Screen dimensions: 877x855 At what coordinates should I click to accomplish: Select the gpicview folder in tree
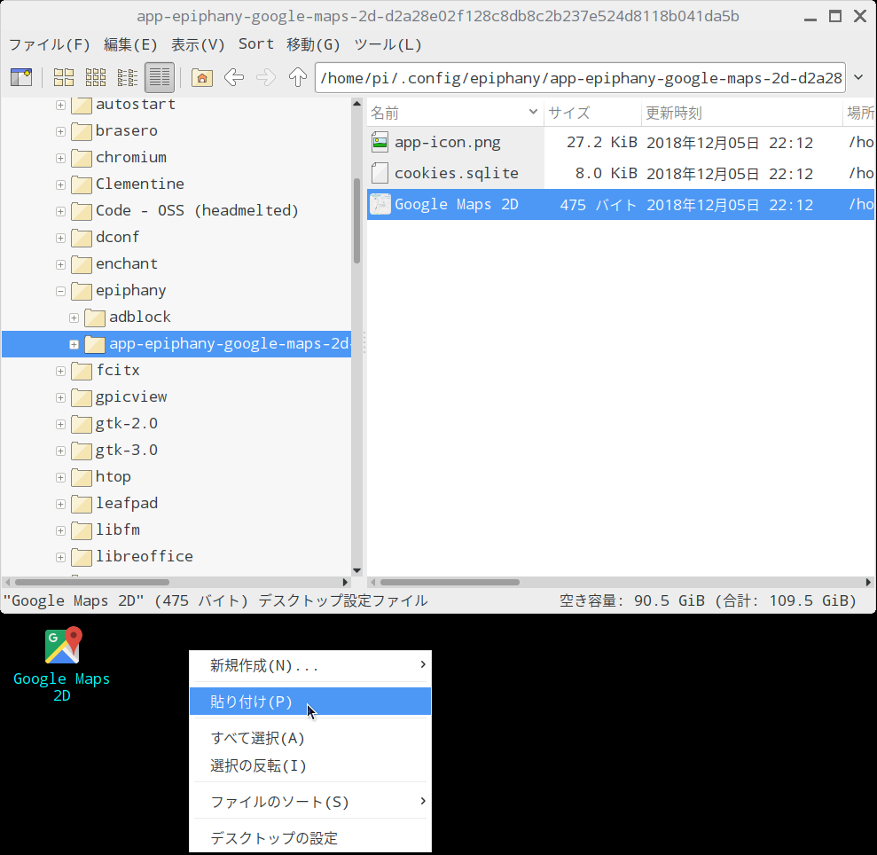(x=131, y=397)
